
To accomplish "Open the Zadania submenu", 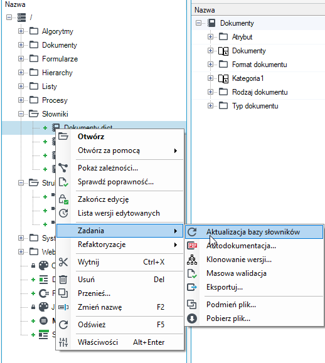I will 120,231.
